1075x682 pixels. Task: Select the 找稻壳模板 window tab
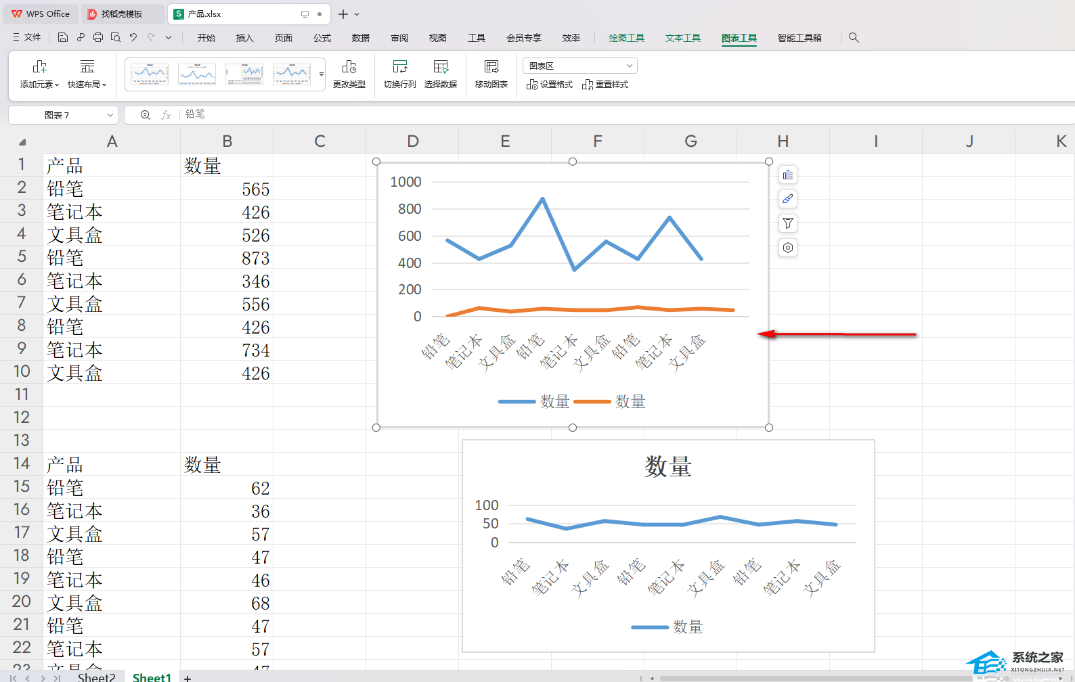122,14
